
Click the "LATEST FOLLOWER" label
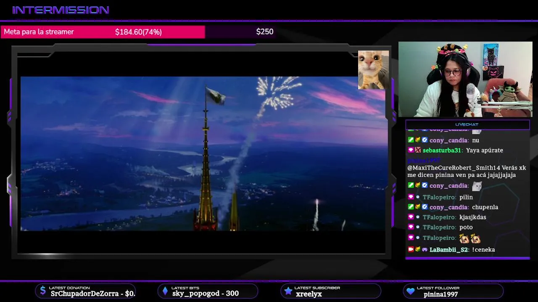pyautogui.click(x=438, y=288)
